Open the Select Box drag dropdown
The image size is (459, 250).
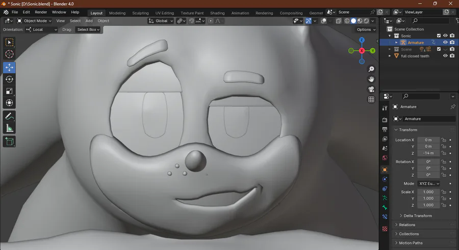[x=88, y=30]
